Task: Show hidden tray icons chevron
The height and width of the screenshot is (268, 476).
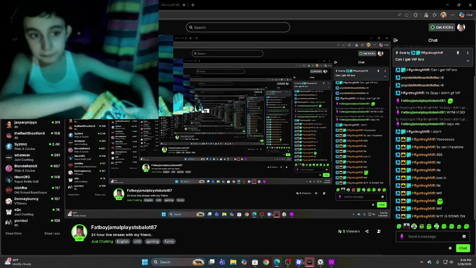Action: 421,262
